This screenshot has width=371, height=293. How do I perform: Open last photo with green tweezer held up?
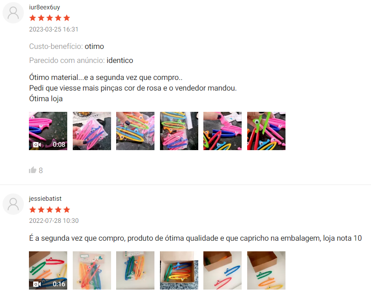click(266, 131)
